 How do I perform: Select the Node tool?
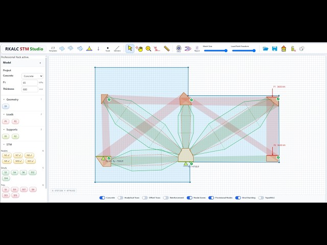click(108, 49)
